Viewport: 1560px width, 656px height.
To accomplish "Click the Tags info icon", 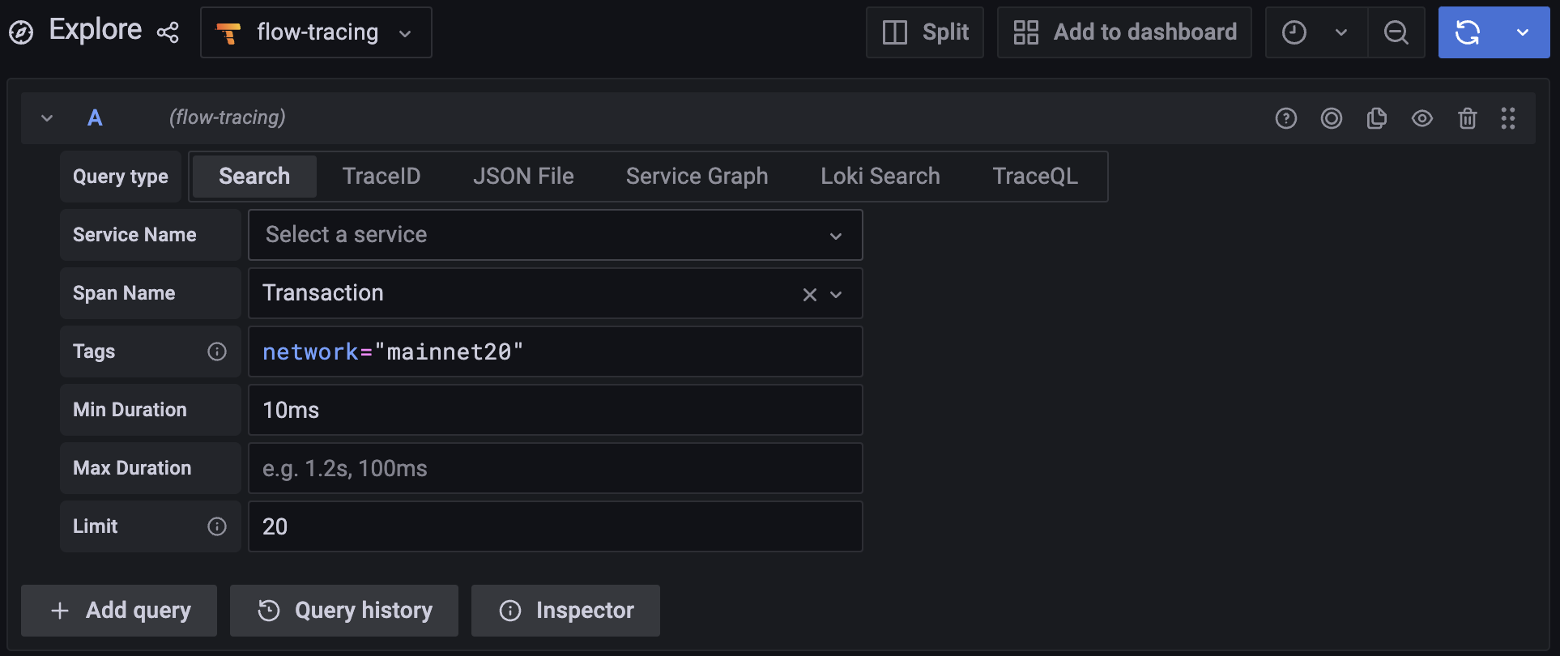I will point(217,351).
